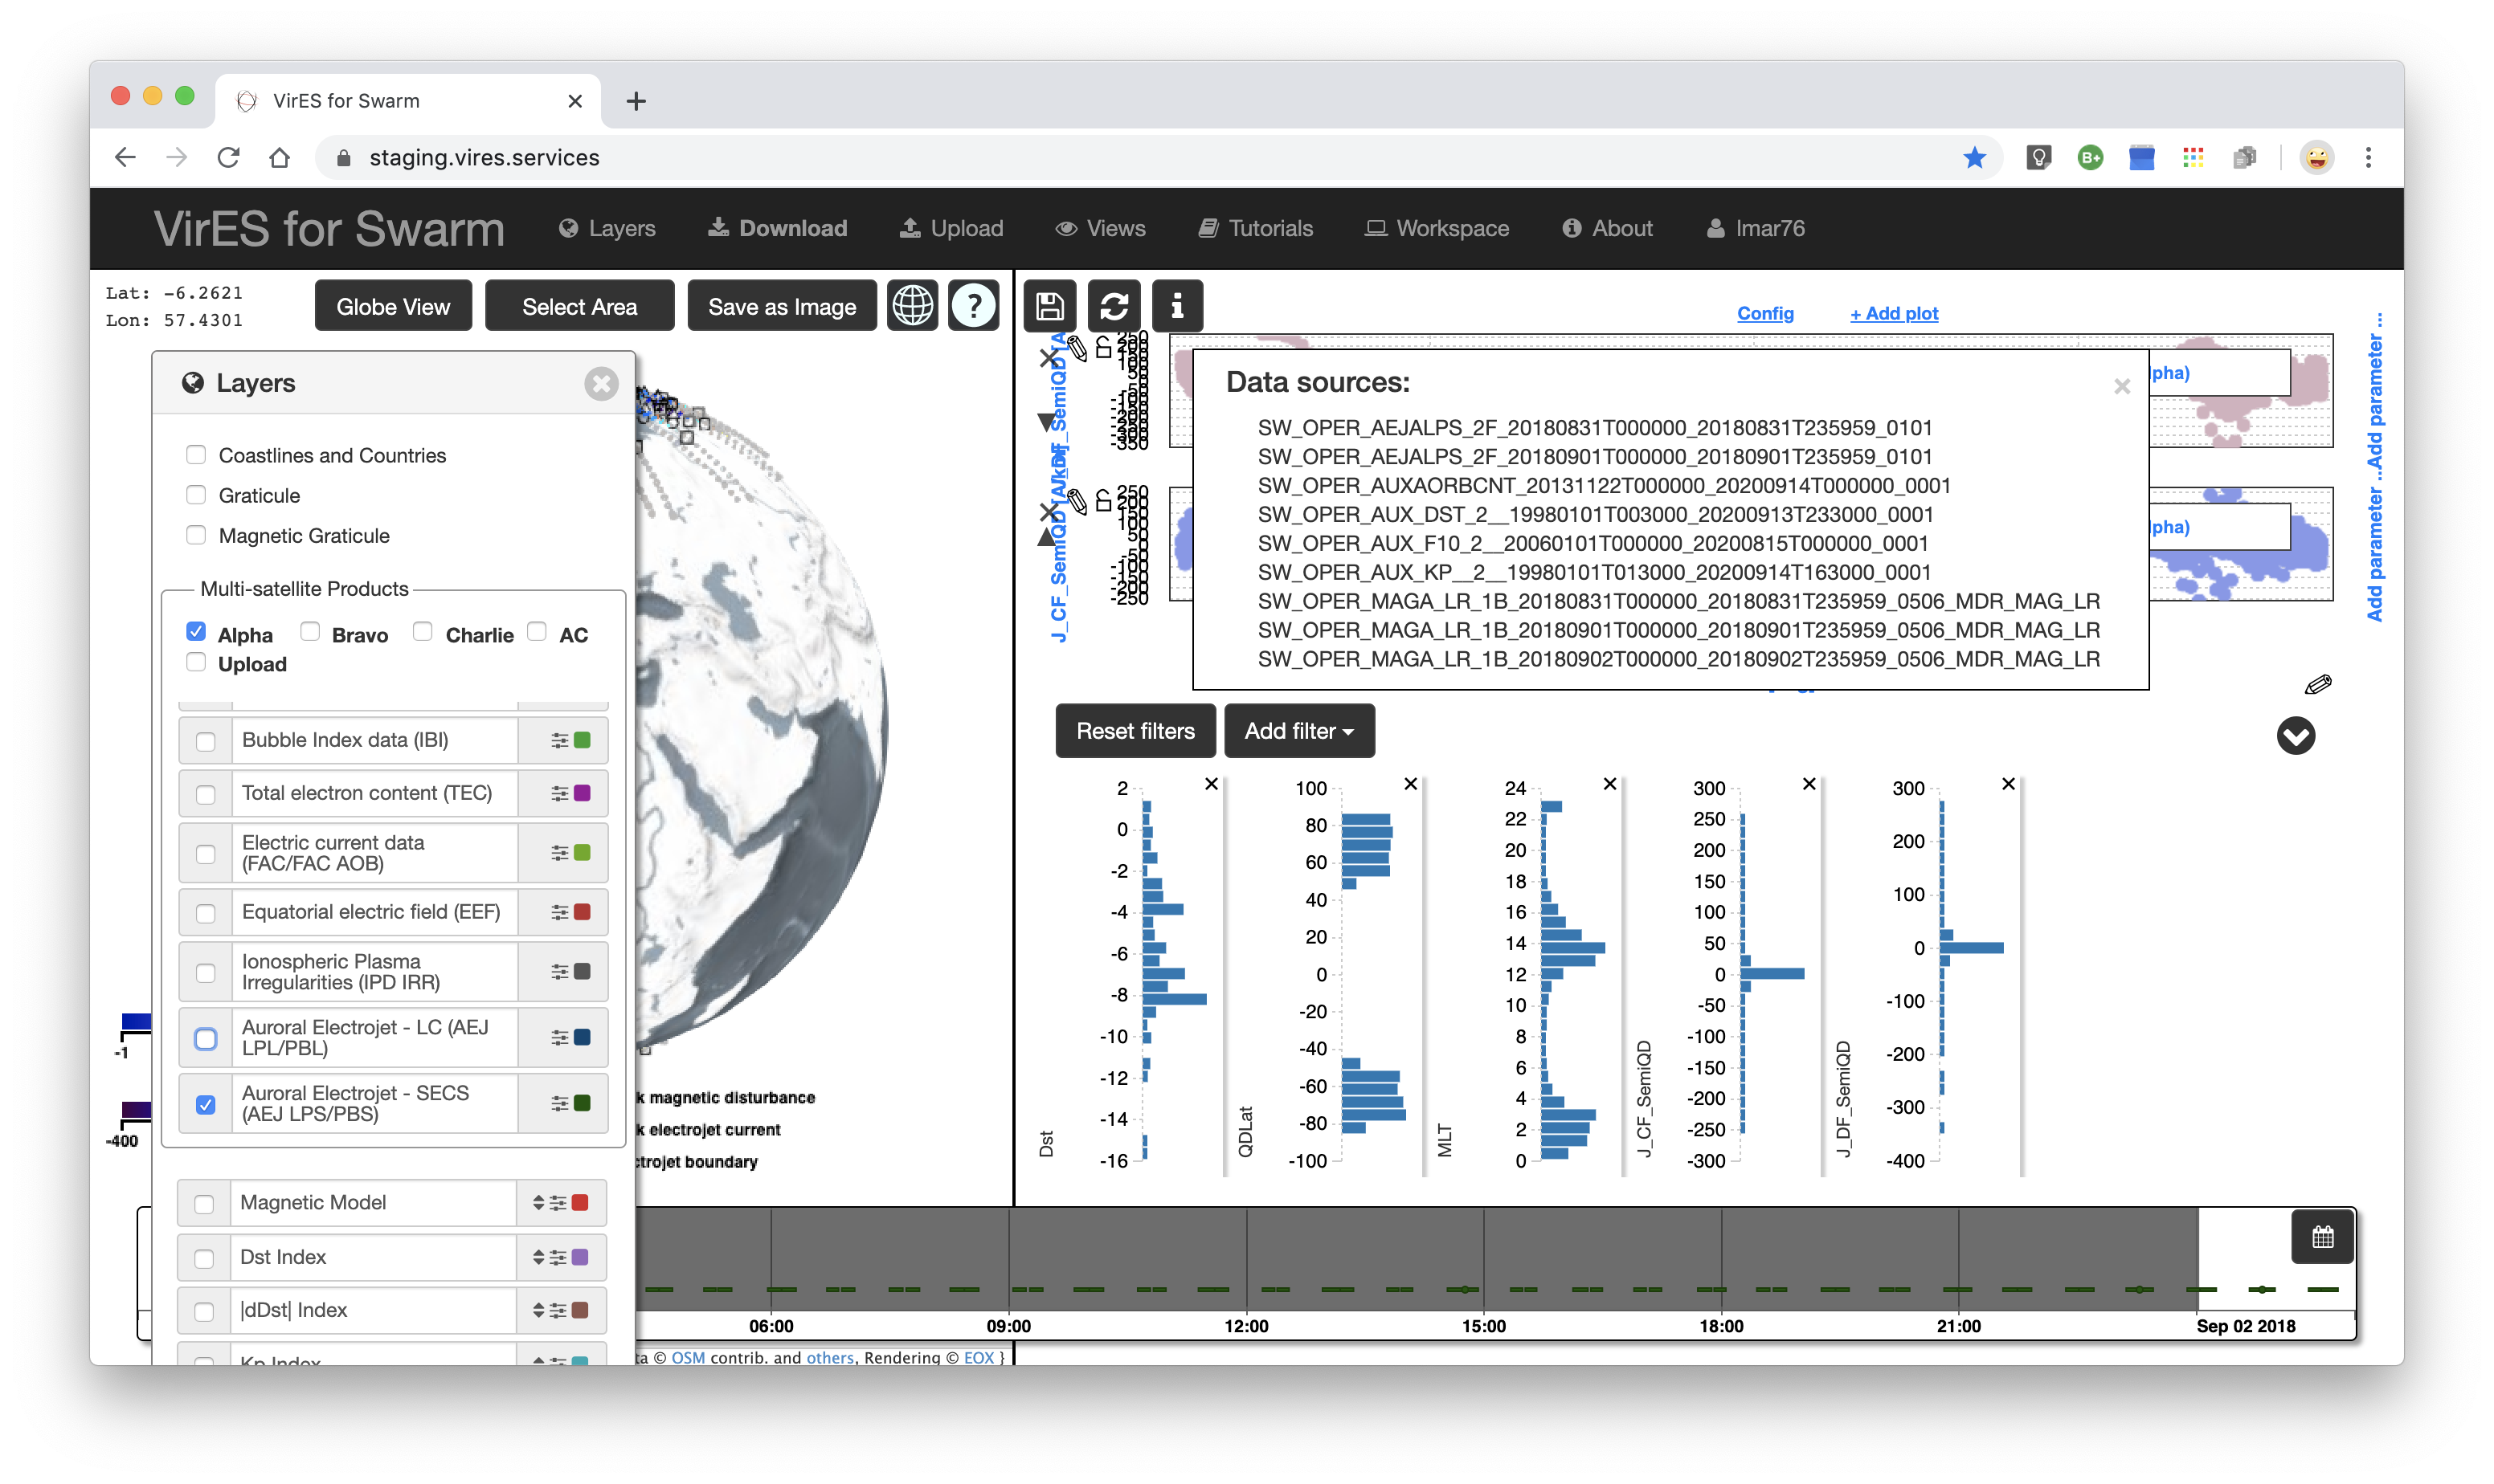Expand the panel using the circular chevron

click(x=2296, y=736)
